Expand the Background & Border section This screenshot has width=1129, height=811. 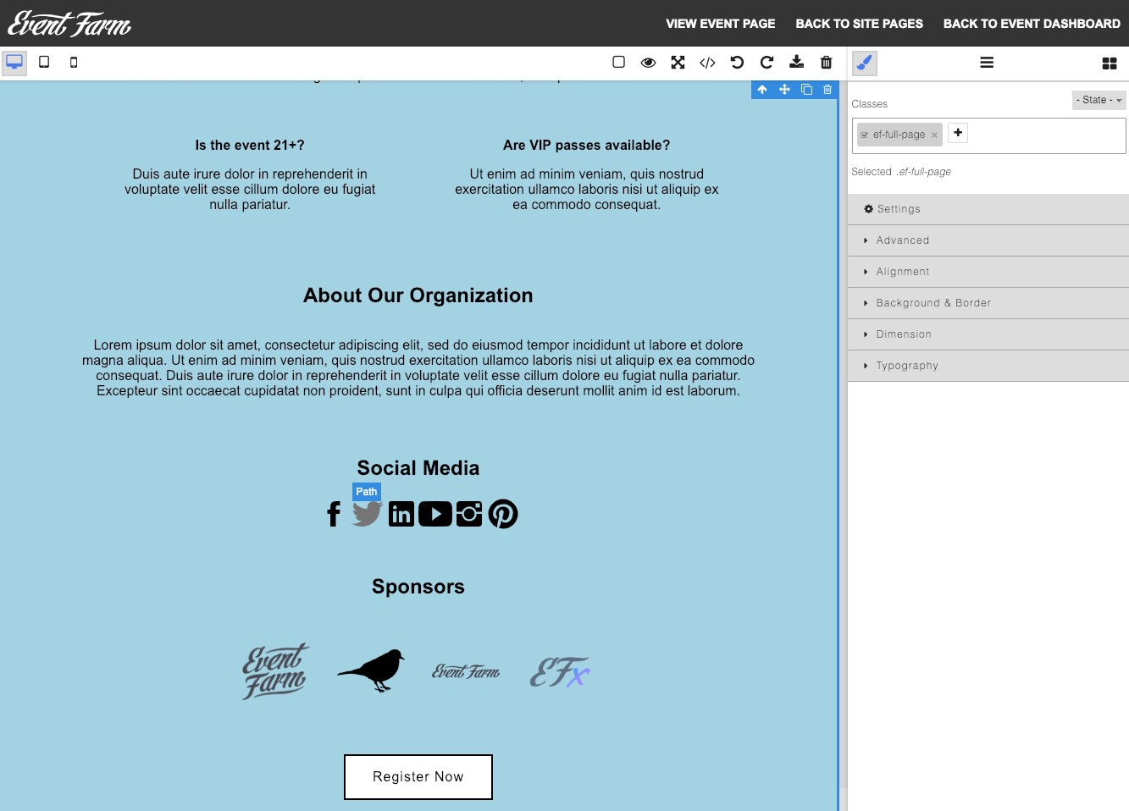[988, 303]
